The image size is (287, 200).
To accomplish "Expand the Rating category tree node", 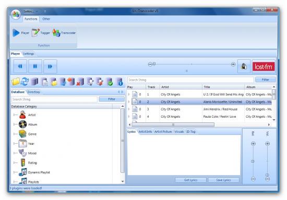I will pos(14,162).
